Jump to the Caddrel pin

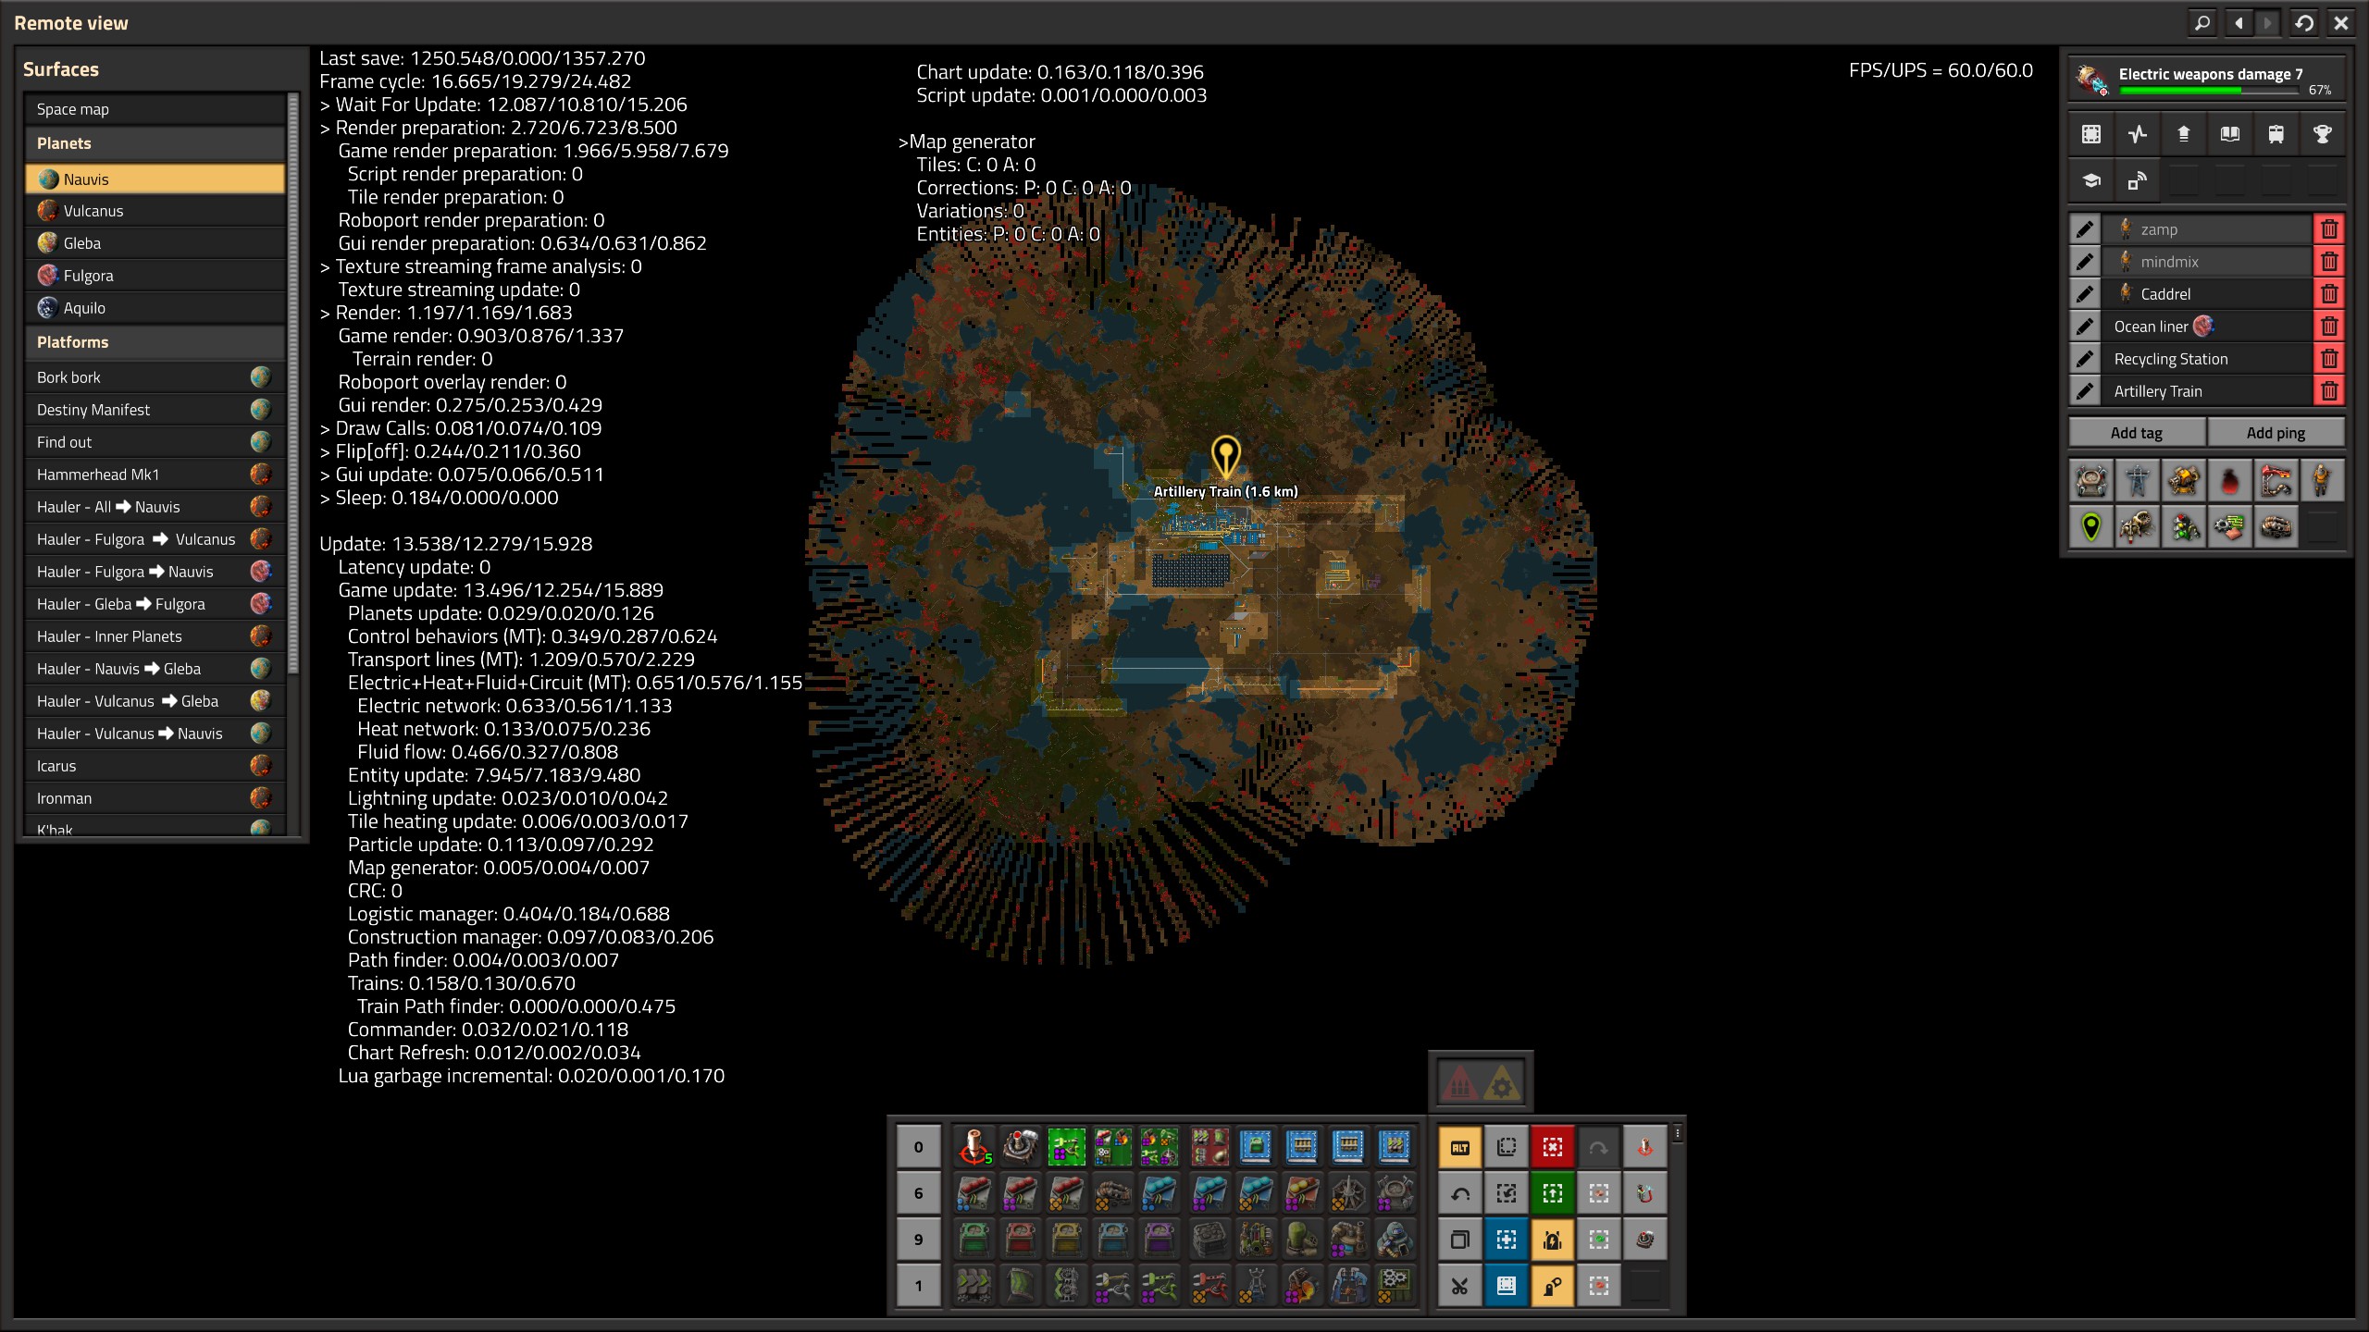tap(2207, 294)
